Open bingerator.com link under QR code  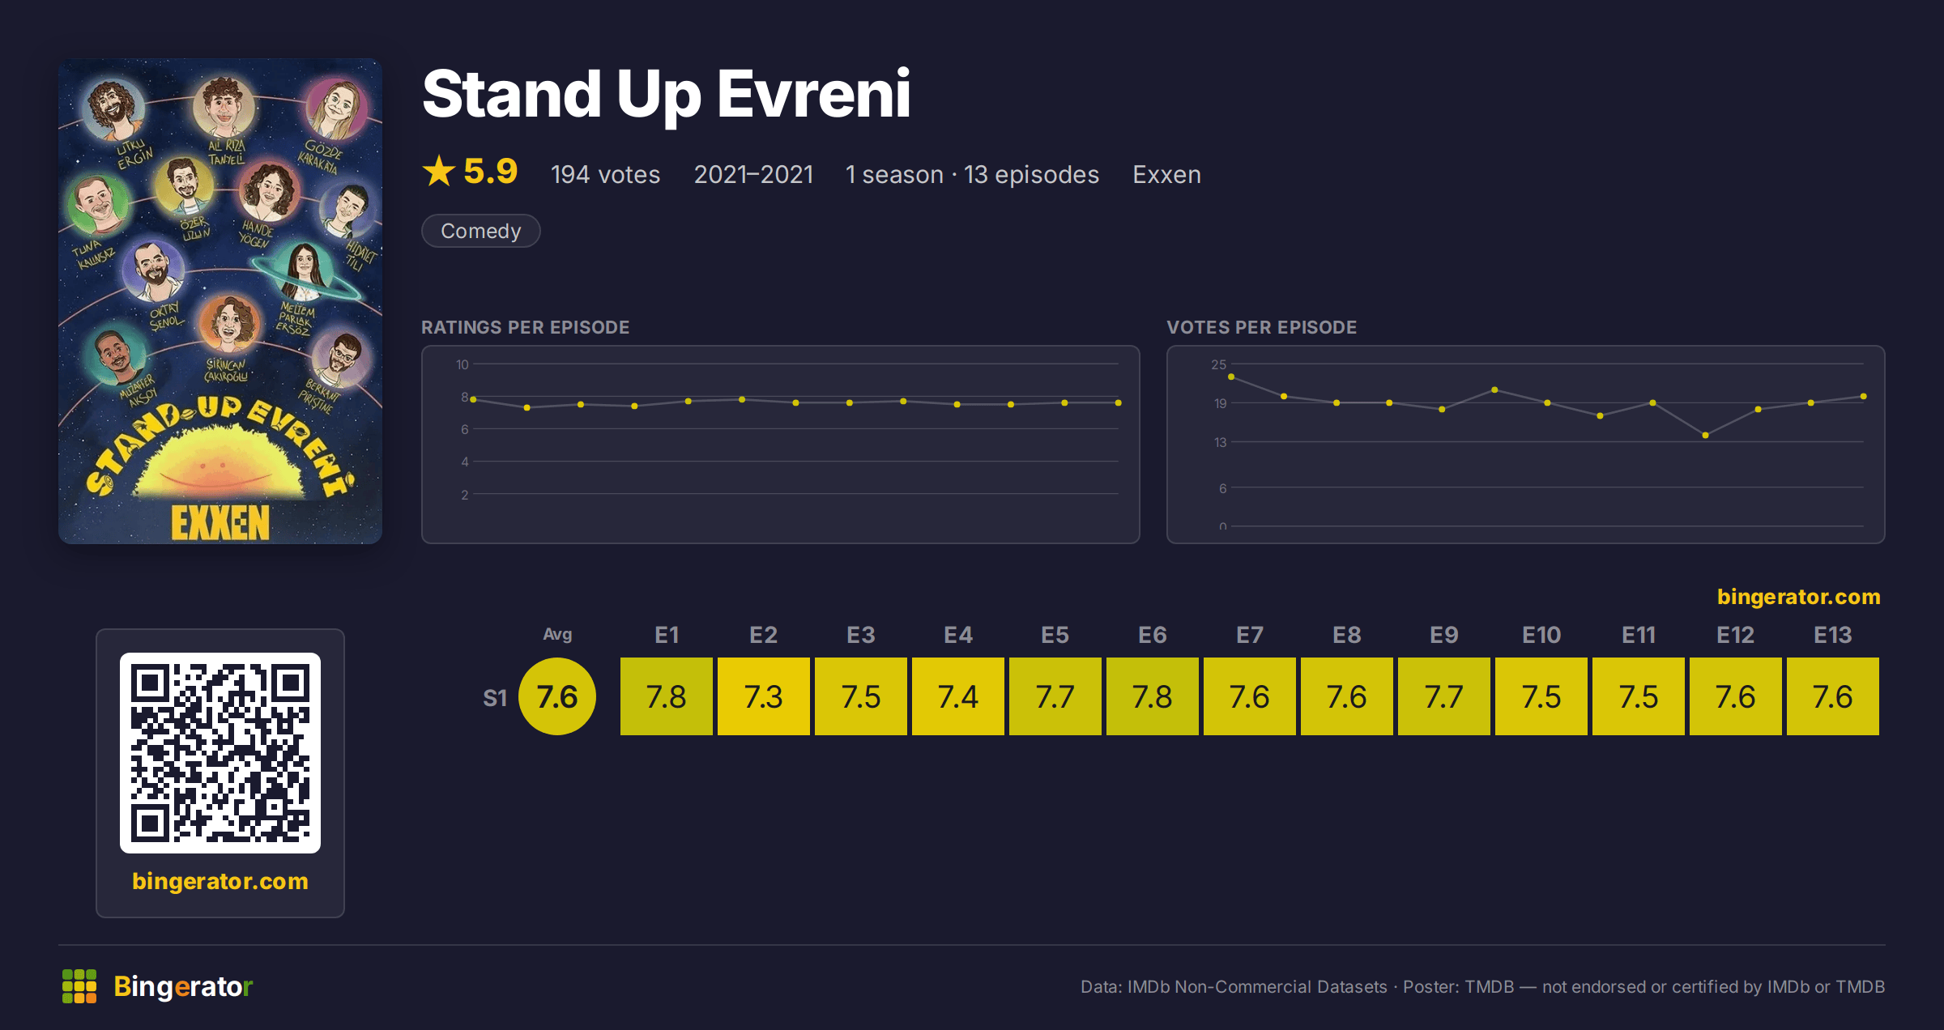[220, 881]
